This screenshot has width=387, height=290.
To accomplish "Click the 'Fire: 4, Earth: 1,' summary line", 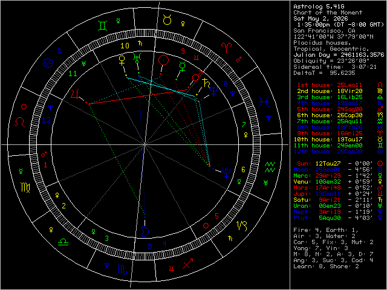I will tap(326, 230).
